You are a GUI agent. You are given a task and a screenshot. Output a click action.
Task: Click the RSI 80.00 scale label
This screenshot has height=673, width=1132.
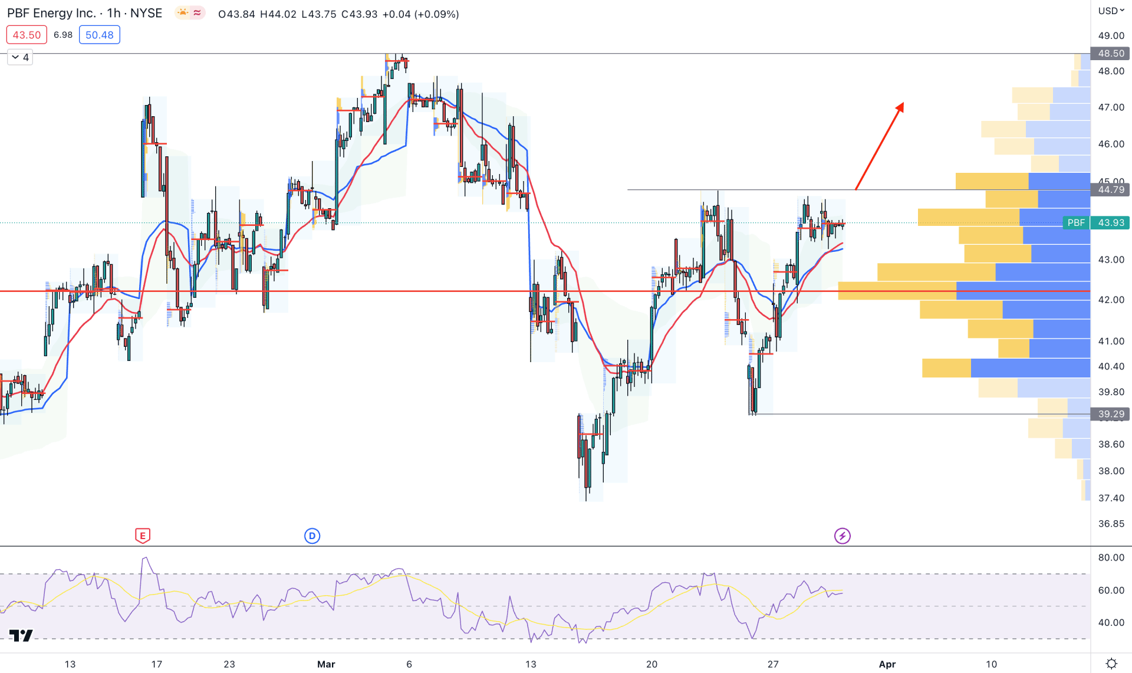tap(1111, 557)
